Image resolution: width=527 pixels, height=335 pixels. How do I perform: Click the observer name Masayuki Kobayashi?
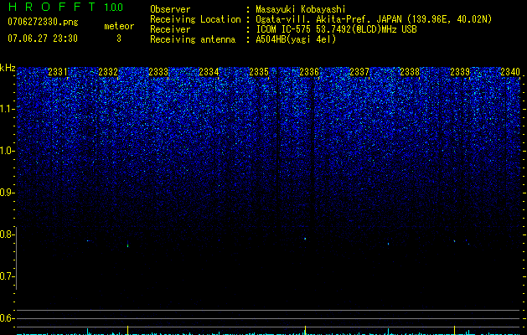[x=301, y=9]
